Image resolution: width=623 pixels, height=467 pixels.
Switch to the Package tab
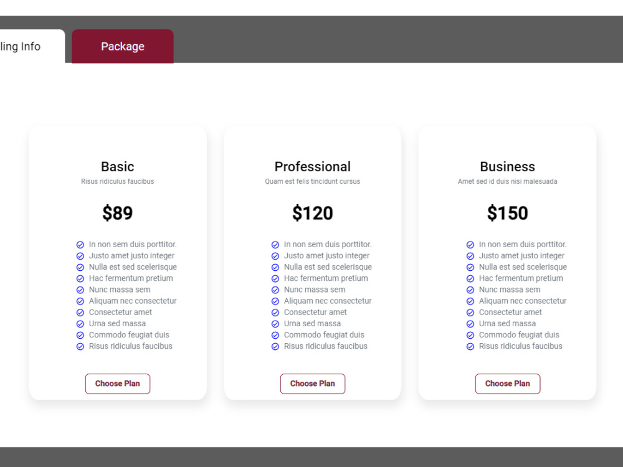point(122,46)
